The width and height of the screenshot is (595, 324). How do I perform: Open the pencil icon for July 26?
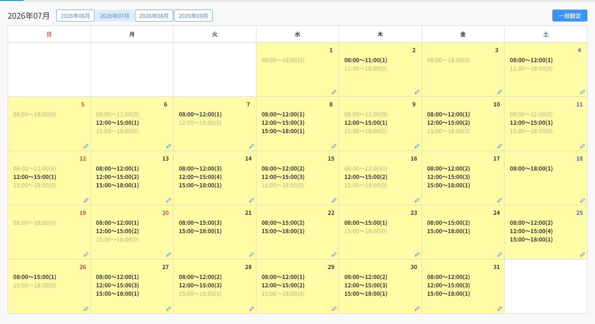click(86, 309)
